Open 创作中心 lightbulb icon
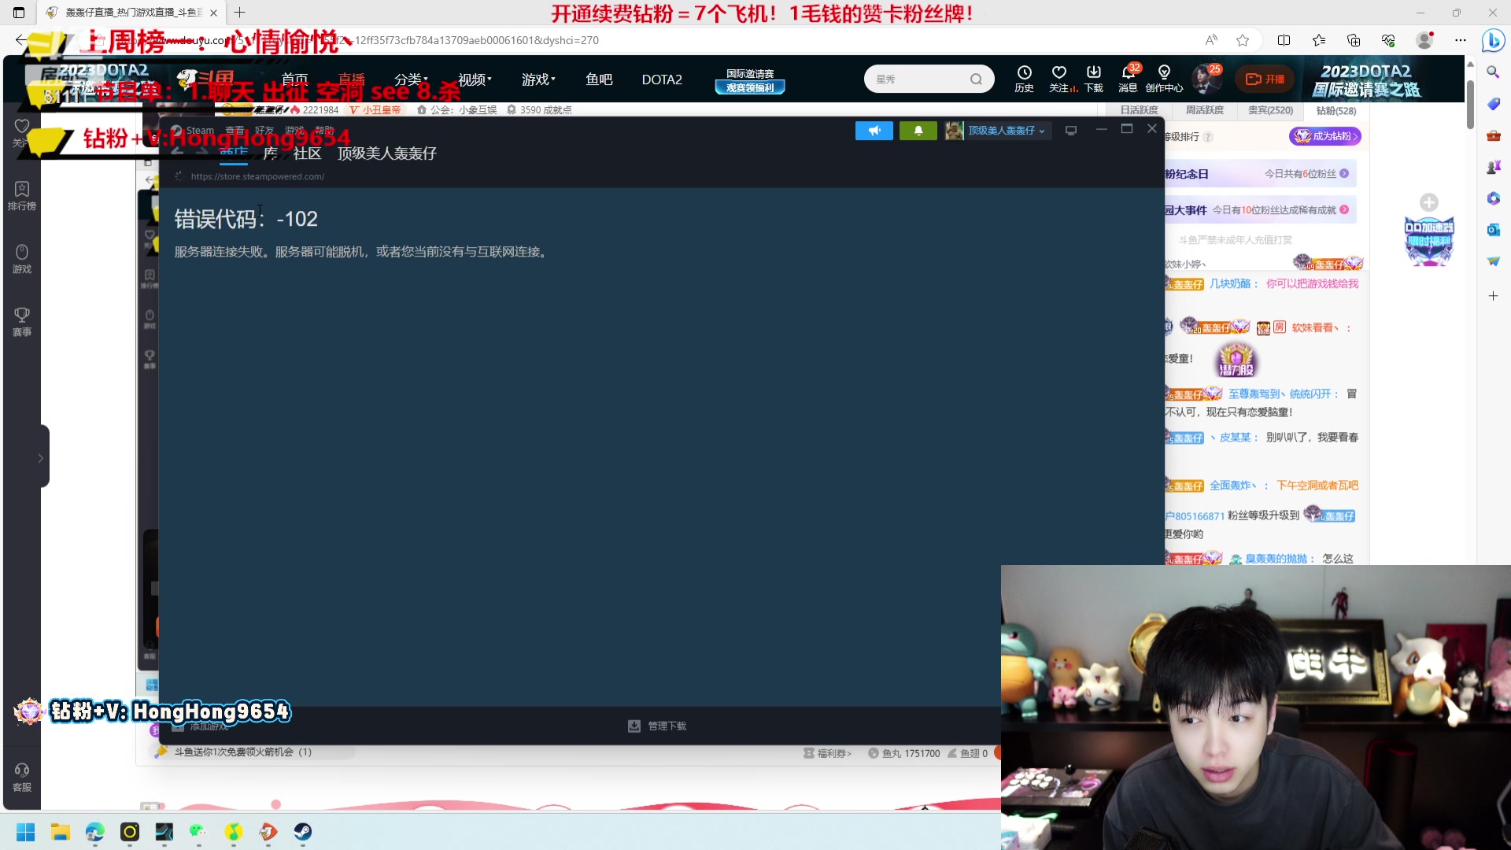Screen dimensions: 1511x850 click(1164, 73)
